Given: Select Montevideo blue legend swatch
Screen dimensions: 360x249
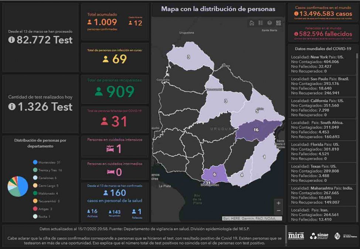Looking at the screenshot, I should pyautogui.click(x=35, y=162).
